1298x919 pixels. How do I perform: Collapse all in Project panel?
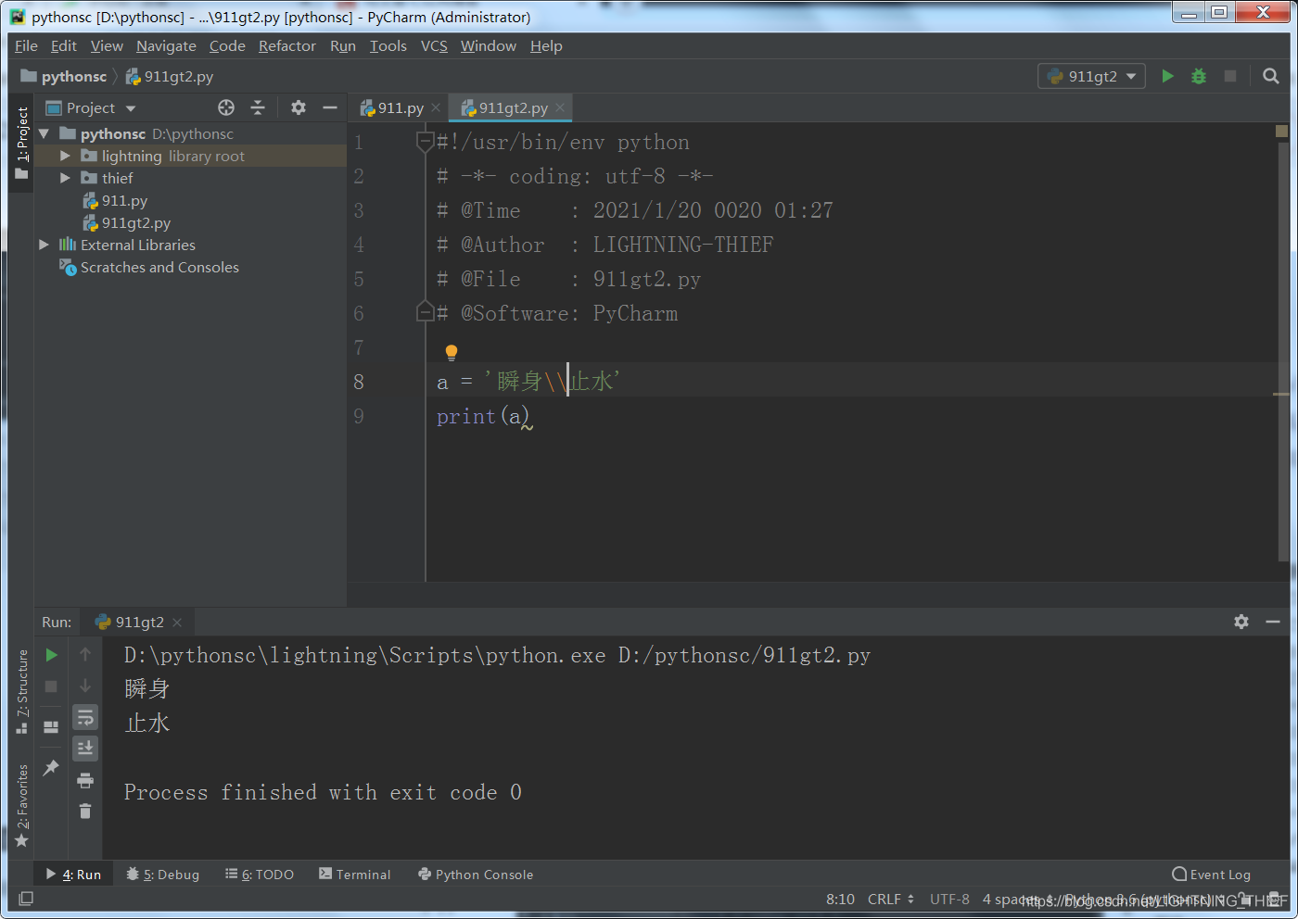(x=258, y=107)
